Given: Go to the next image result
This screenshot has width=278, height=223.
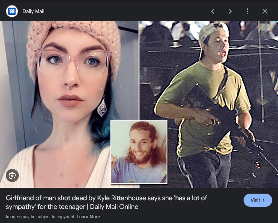Looking at the screenshot, I should (x=230, y=11).
